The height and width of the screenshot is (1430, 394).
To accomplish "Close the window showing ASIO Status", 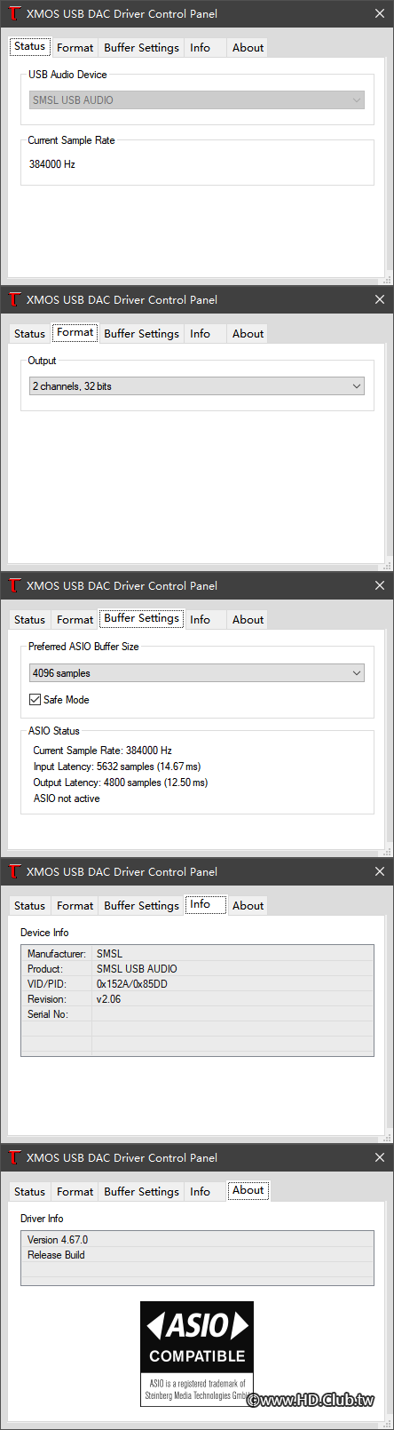I will point(380,586).
